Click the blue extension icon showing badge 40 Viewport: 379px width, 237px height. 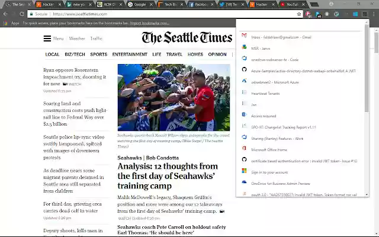[x=318, y=14]
